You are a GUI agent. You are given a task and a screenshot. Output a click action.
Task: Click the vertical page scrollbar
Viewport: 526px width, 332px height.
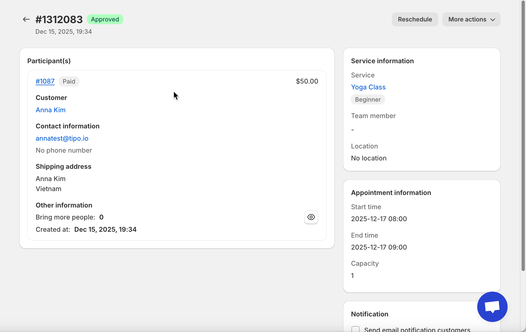pyautogui.click(x=523, y=139)
